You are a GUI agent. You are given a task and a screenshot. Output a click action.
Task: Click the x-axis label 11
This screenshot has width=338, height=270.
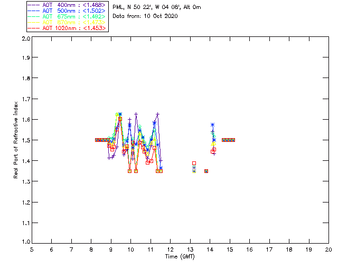click(x=151, y=249)
